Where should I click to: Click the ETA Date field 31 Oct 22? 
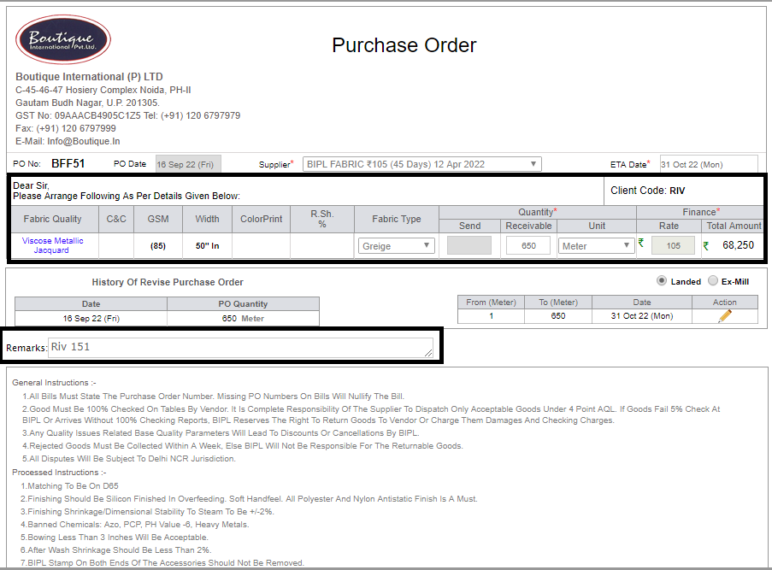click(709, 164)
